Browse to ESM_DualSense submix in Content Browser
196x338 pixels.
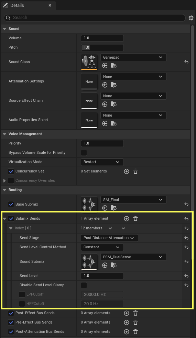(114, 265)
